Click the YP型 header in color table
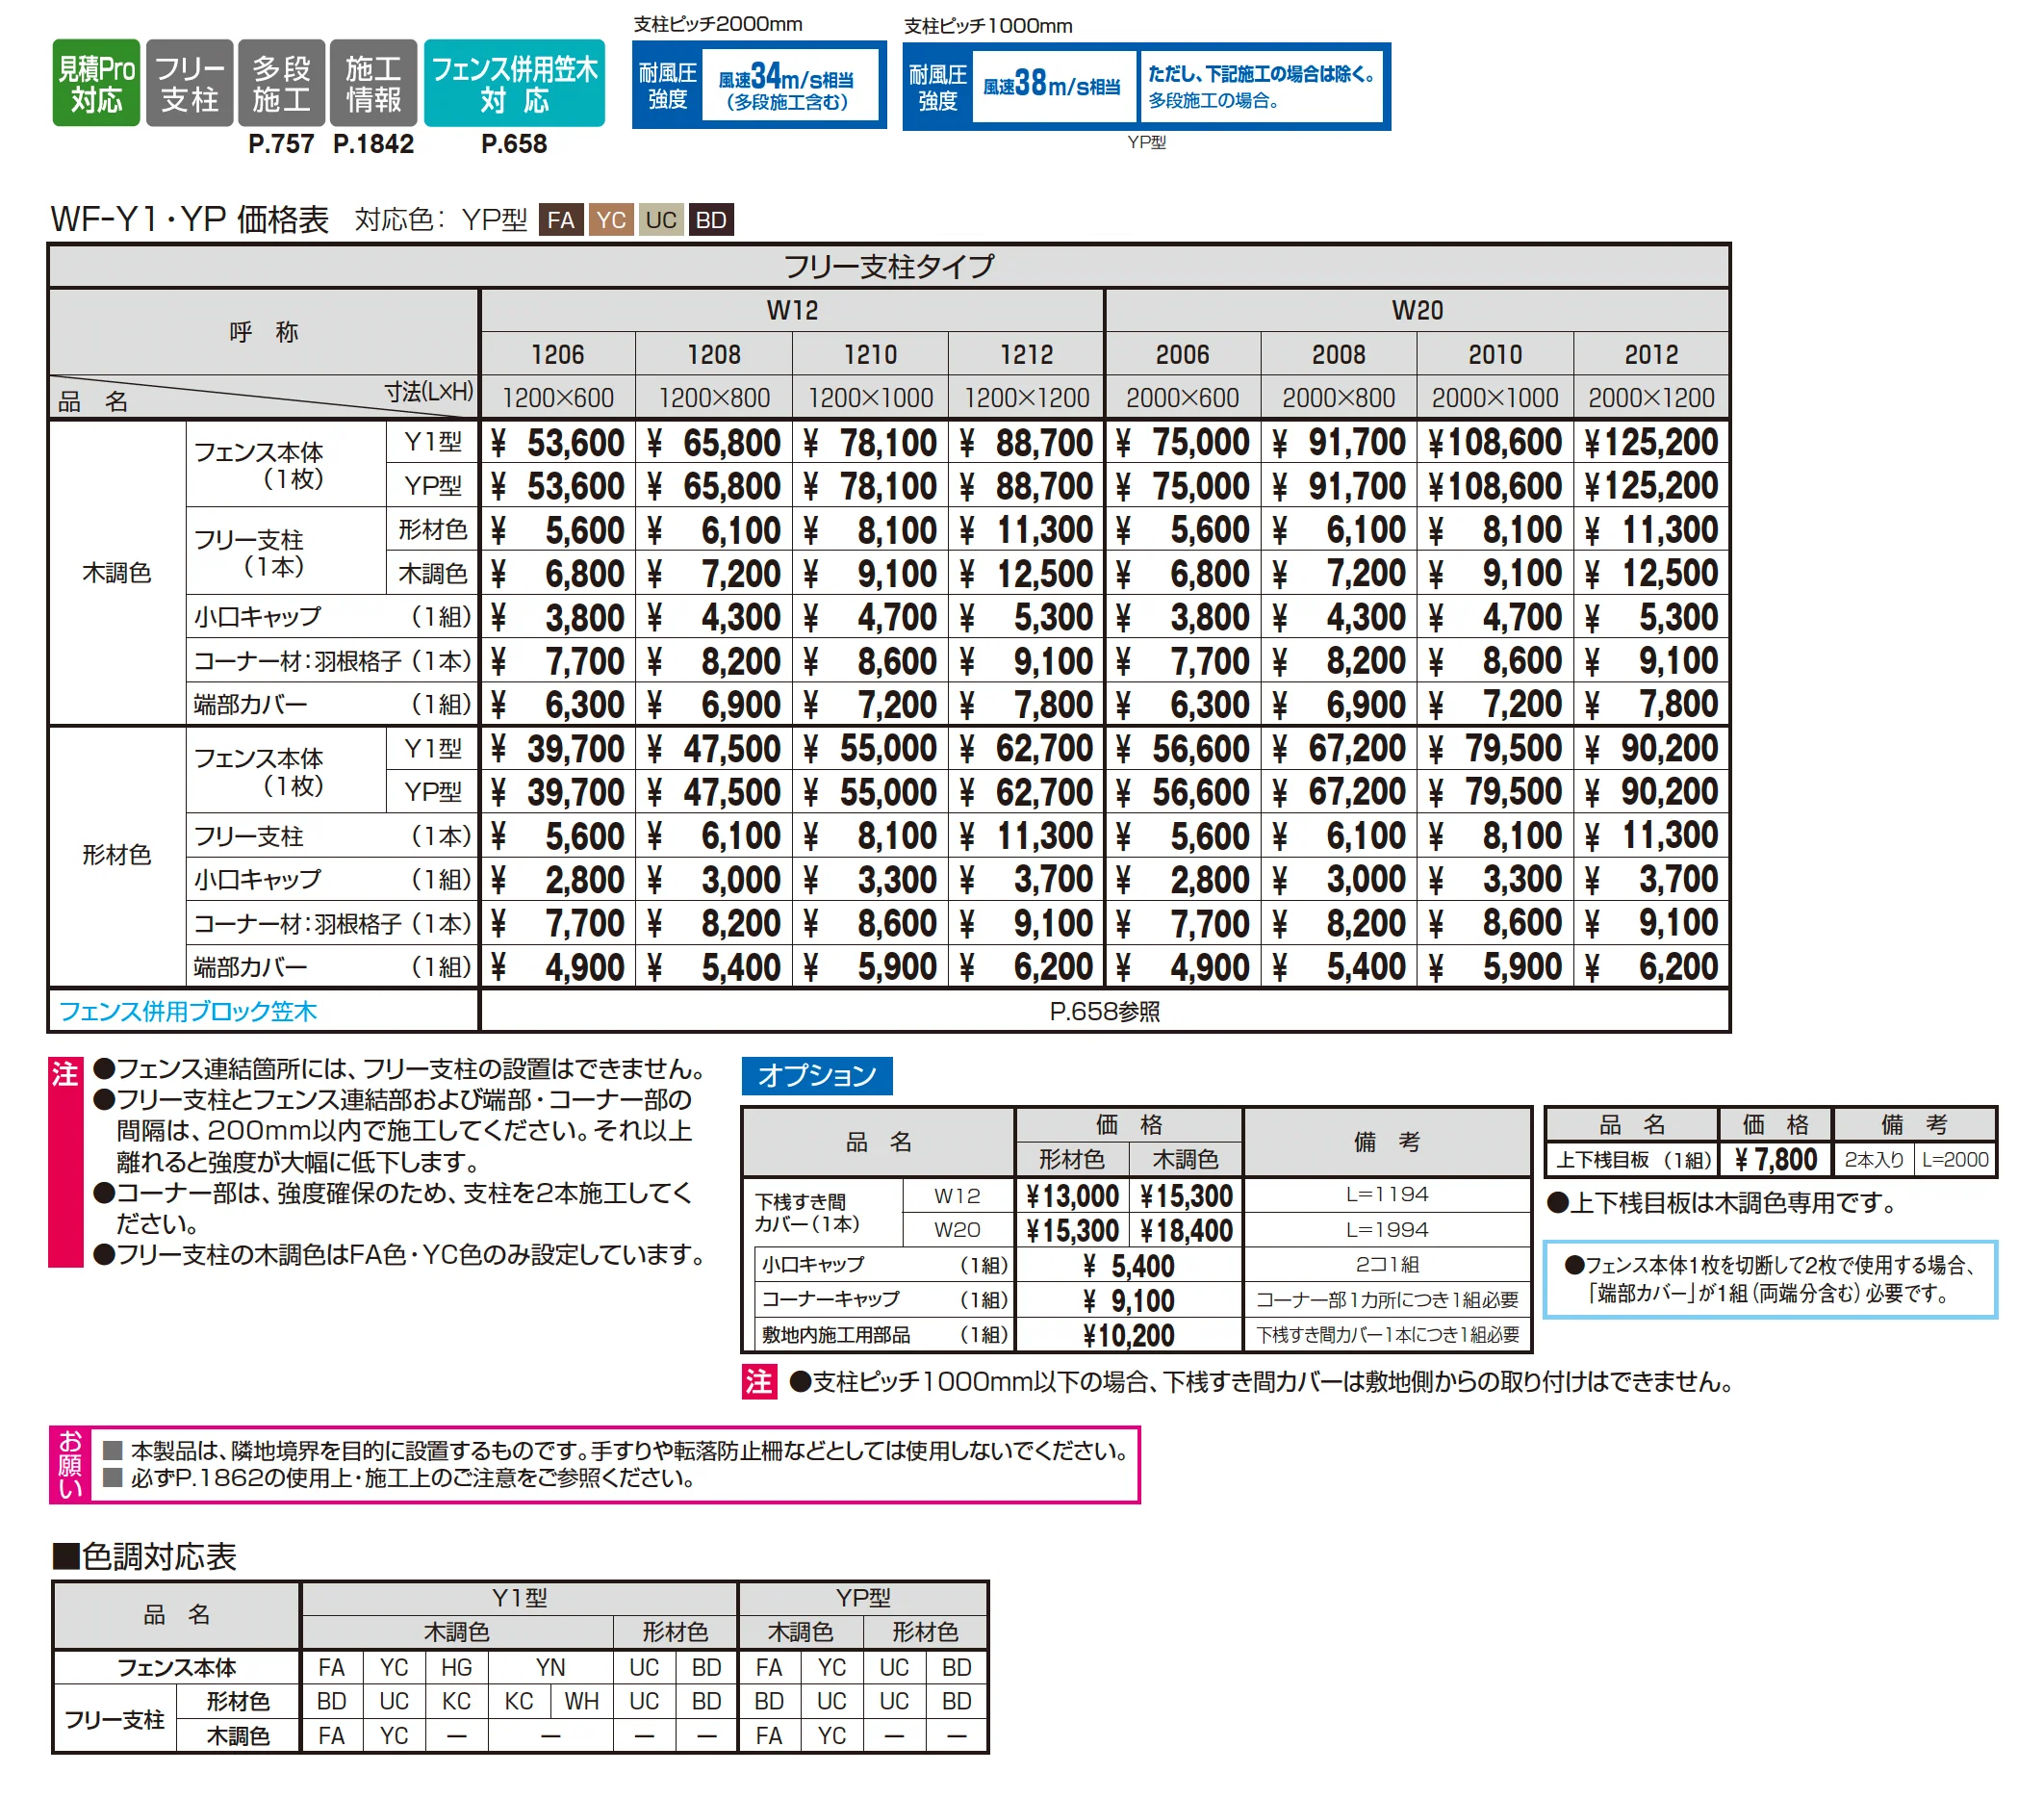Screen dimensions: 2044x1798 [x=862, y=1598]
